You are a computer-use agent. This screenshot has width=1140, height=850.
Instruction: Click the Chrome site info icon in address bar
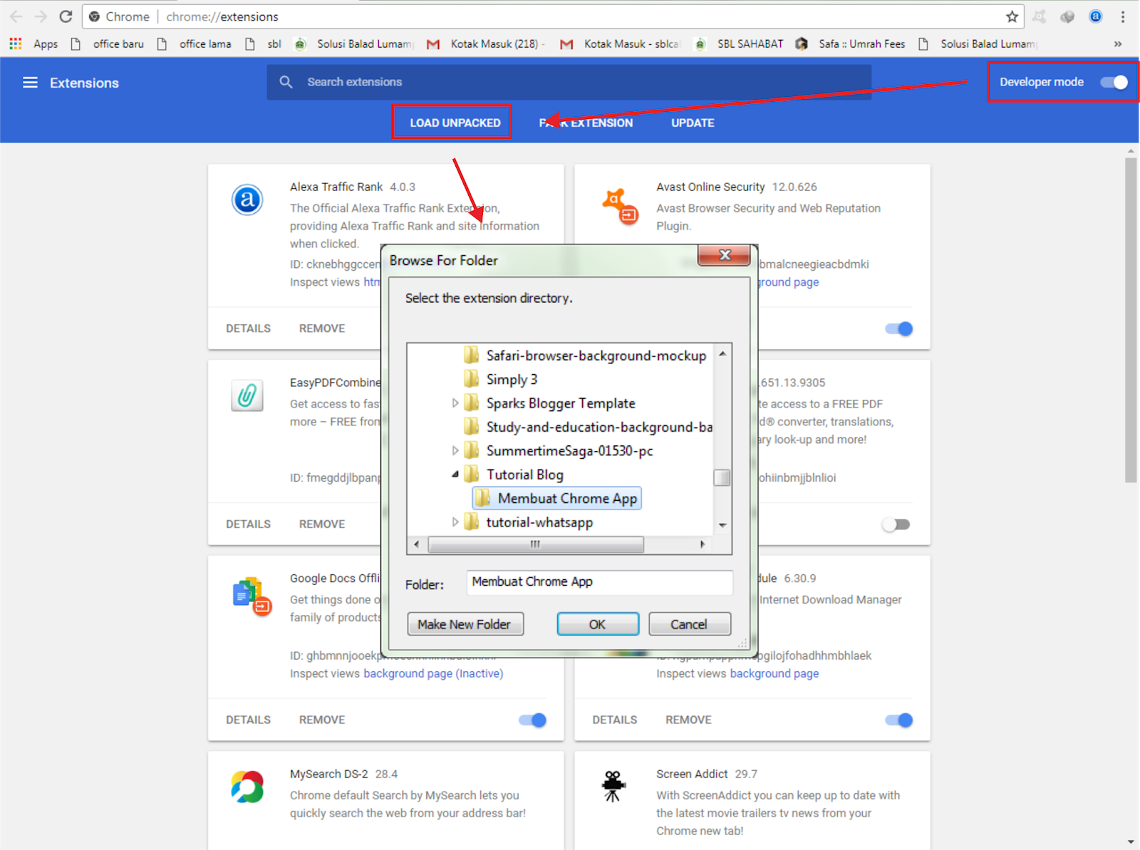94,16
